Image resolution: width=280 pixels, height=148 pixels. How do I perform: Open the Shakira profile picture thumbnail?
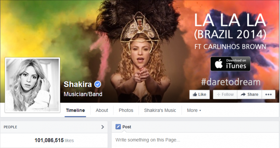32,85
